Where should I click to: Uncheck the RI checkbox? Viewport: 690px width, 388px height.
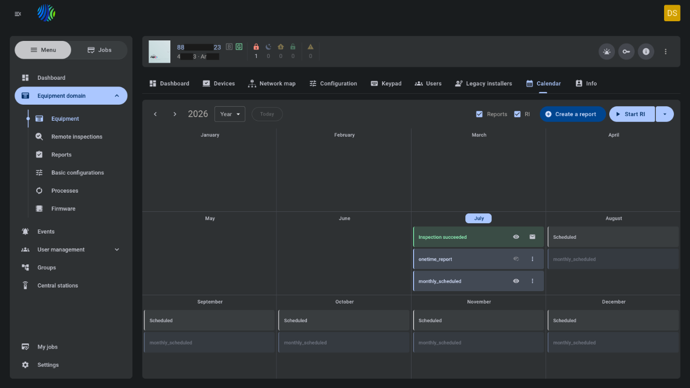517,114
